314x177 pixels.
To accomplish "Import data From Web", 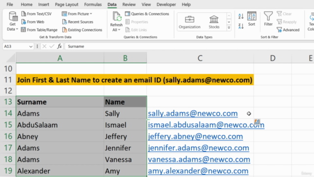I will 33,22.
